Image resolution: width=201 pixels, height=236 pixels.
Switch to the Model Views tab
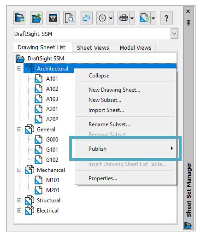coord(136,48)
